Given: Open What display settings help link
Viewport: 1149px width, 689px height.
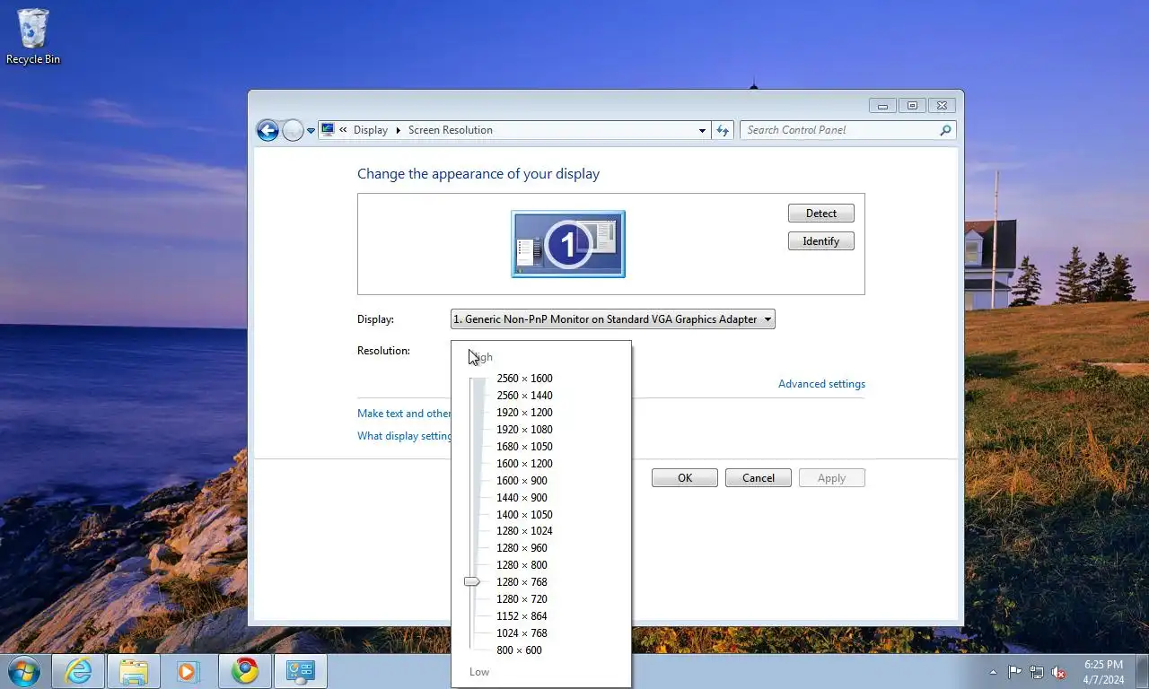Looking at the screenshot, I should pos(404,436).
